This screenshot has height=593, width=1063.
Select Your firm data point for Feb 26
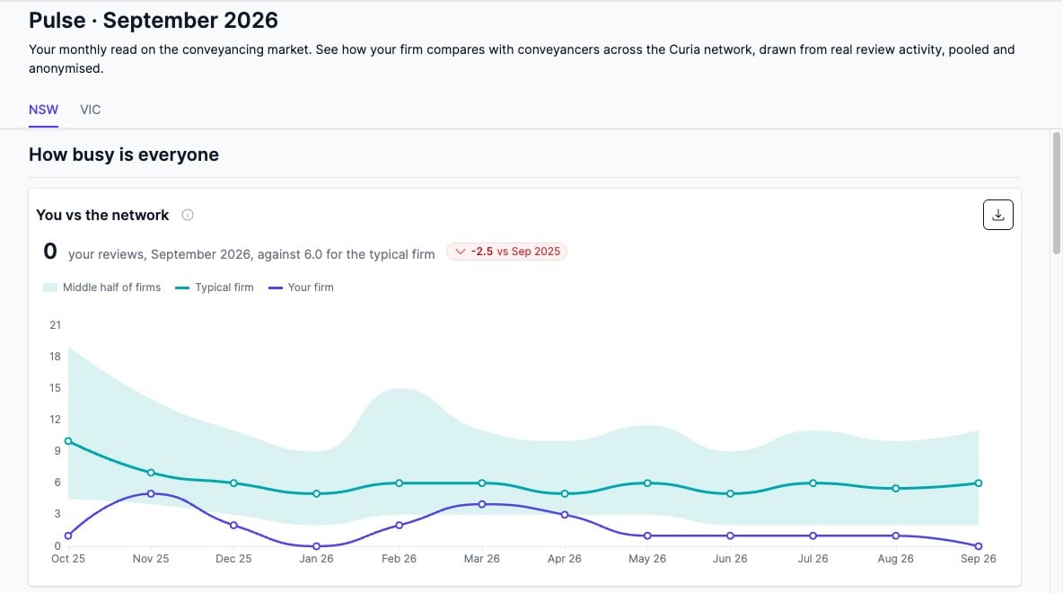pyautogui.click(x=400, y=525)
